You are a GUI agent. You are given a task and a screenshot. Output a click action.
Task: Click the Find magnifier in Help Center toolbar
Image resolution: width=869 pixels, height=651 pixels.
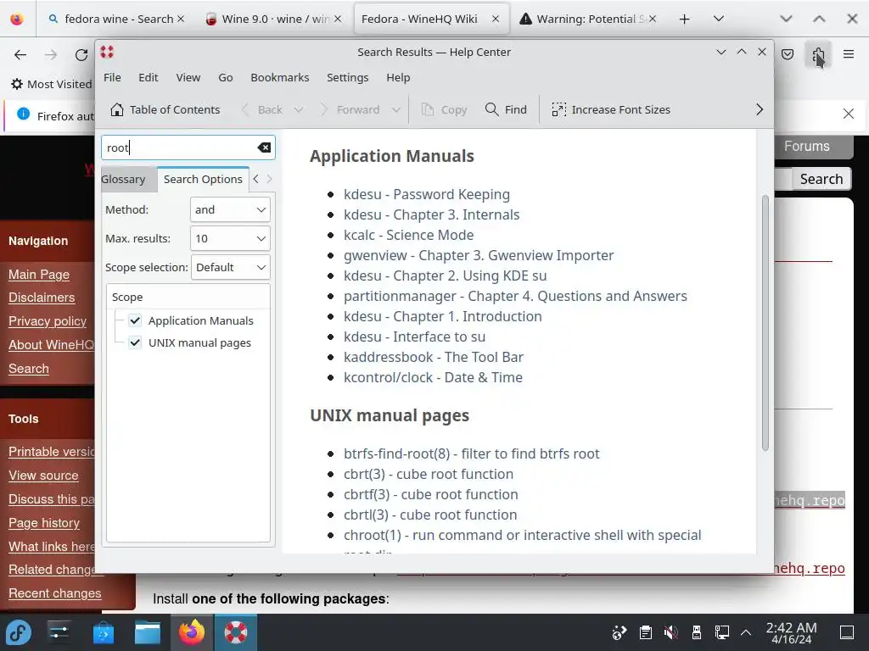click(x=491, y=109)
